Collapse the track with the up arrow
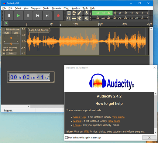The height and width of the screenshot is (143, 158). tap(4, 53)
